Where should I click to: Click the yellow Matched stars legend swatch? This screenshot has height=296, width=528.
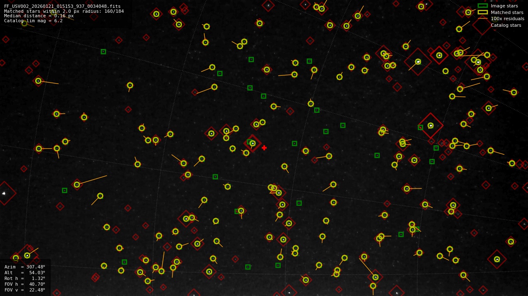point(483,12)
